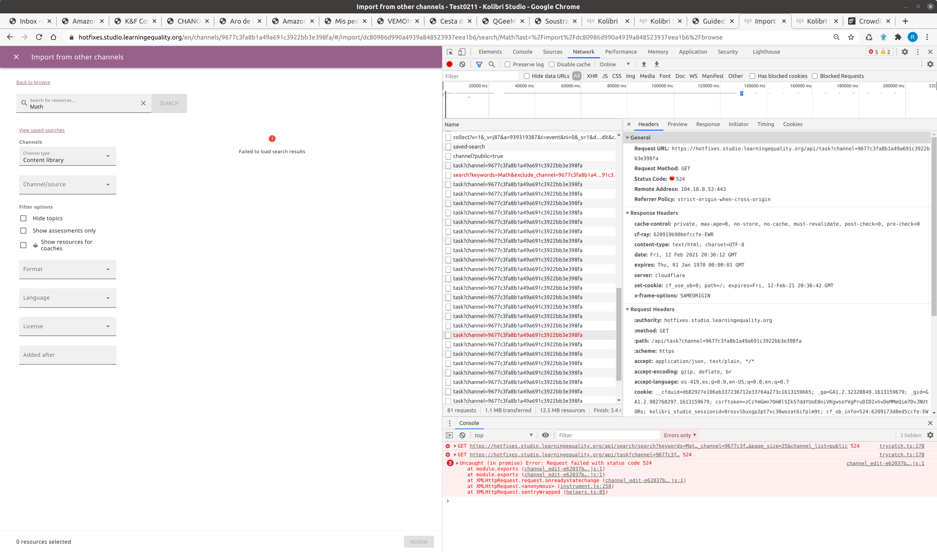Reload the page with browser refresh icon
937x552 pixels.
39,37
